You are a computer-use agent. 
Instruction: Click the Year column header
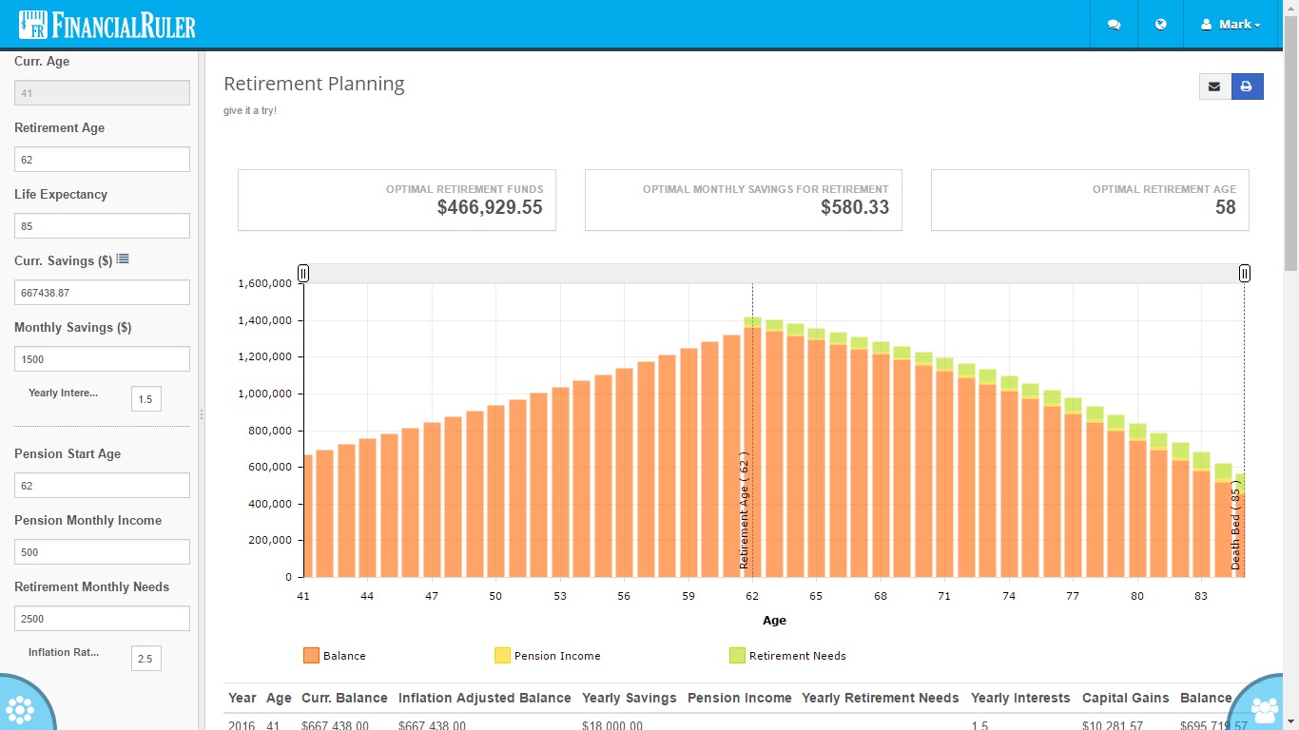pos(242,698)
